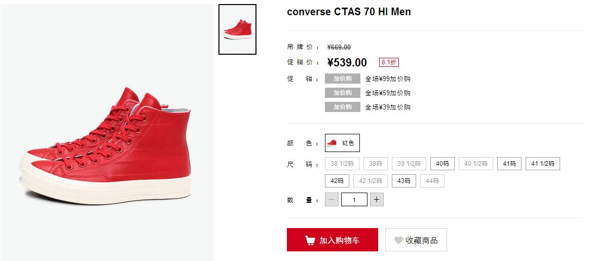Select size 41 1/2码
The image size is (589, 261).
(x=543, y=164)
